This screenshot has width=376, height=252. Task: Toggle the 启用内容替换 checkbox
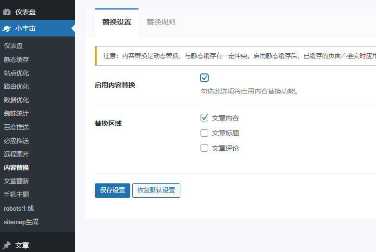point(204,78)
